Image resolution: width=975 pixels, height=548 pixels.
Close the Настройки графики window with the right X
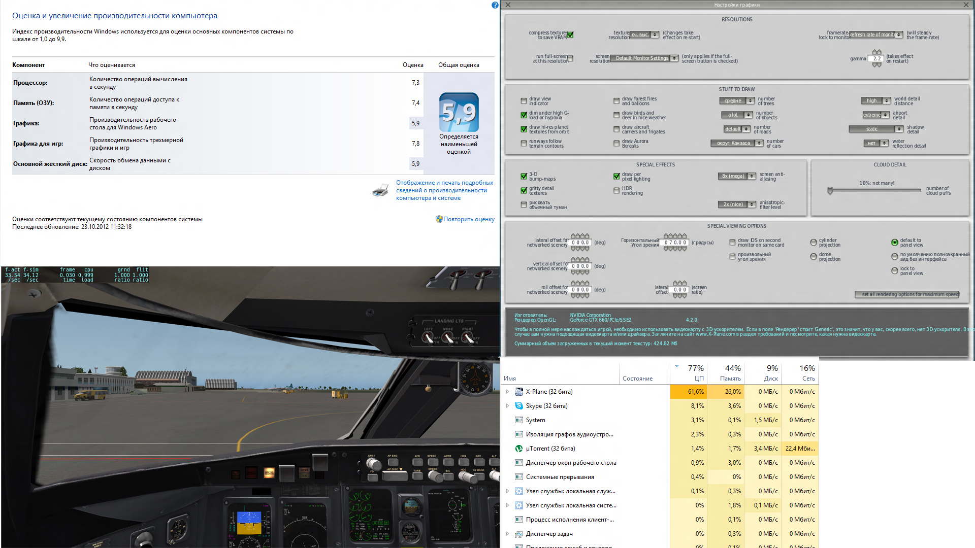tap(966, 5)
